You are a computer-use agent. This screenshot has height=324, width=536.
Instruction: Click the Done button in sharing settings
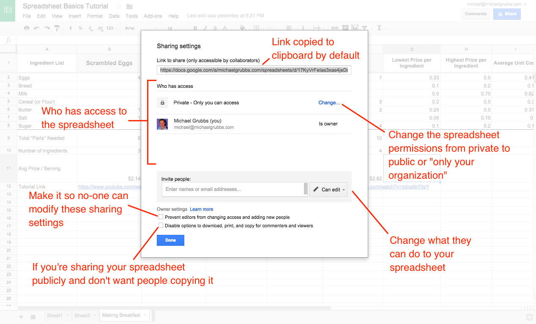point(170,240)
